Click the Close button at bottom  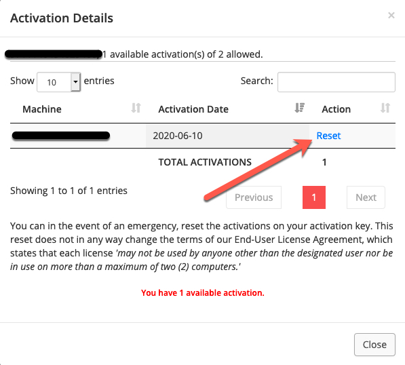374,345
